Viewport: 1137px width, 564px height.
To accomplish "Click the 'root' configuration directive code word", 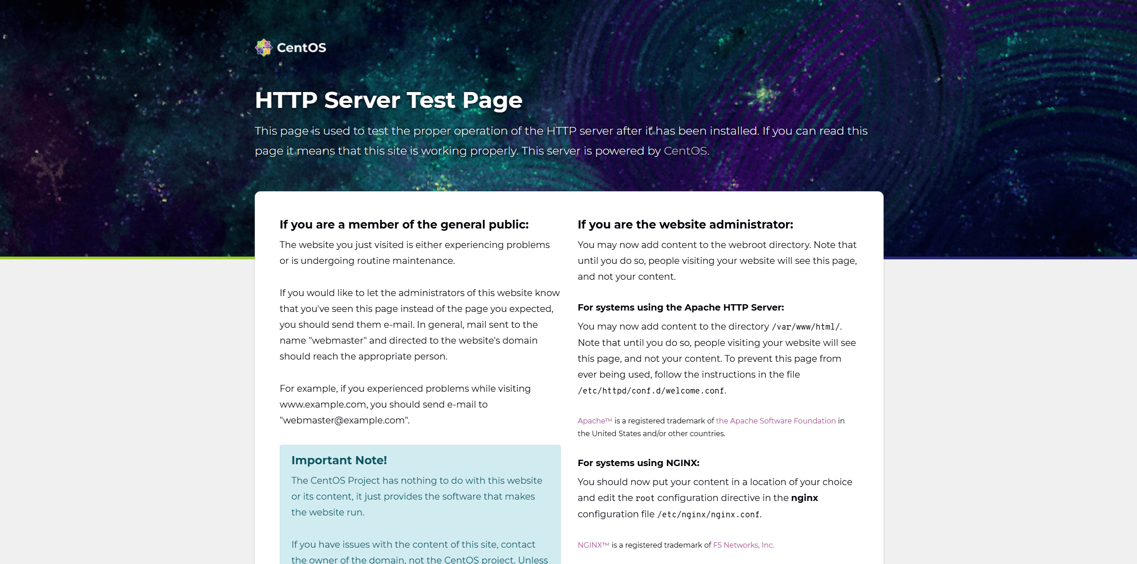I will (x=645, y=498).
